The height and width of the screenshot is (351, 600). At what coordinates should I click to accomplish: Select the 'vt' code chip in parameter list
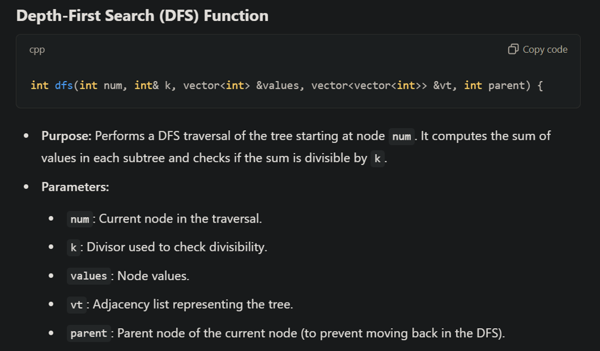pos(77,305)
